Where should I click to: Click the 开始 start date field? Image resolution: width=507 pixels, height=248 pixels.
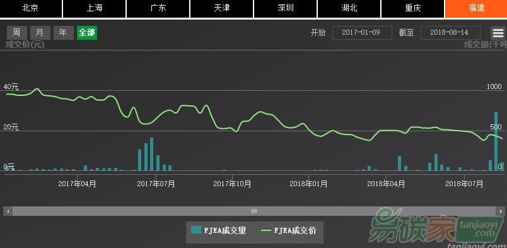pyautogui.click(x=362, y=33)
